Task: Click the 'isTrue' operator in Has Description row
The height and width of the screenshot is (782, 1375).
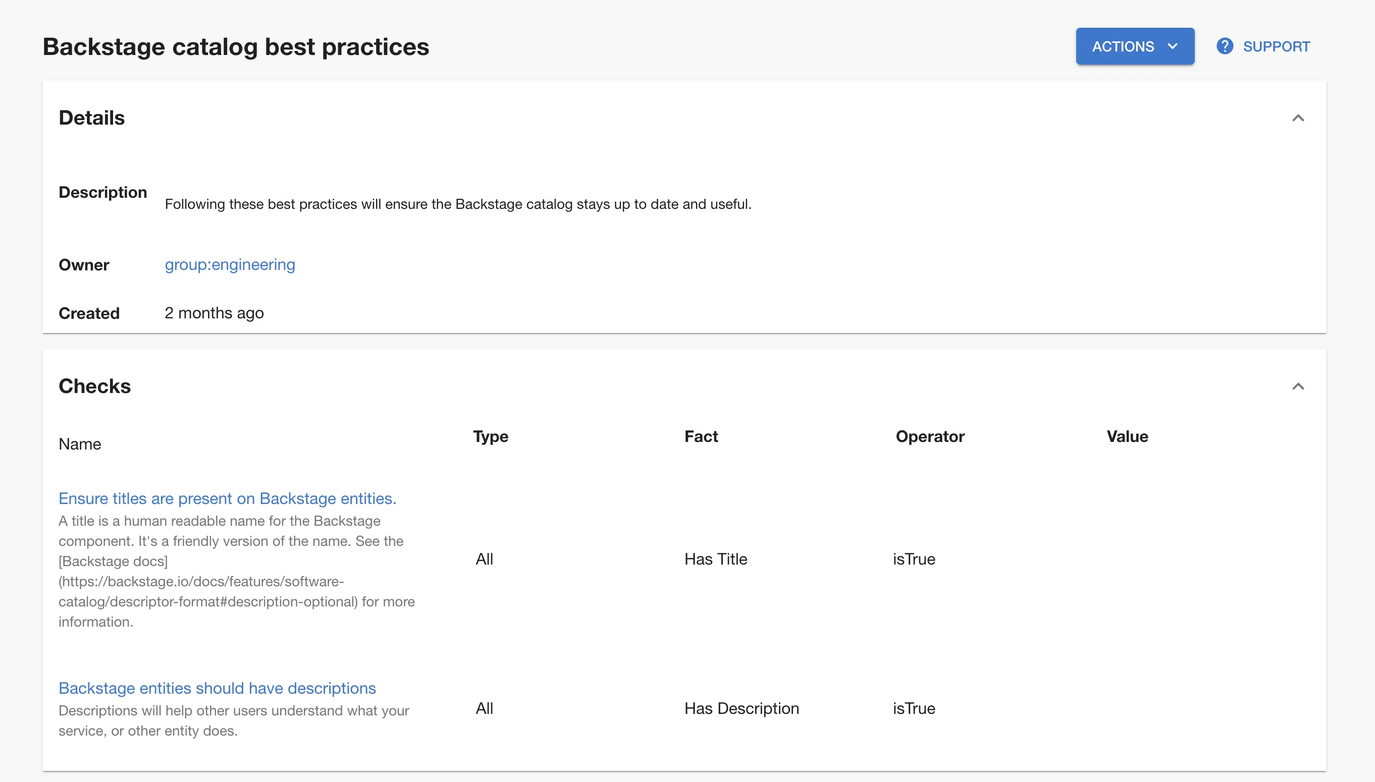Action: coord(914,708)
